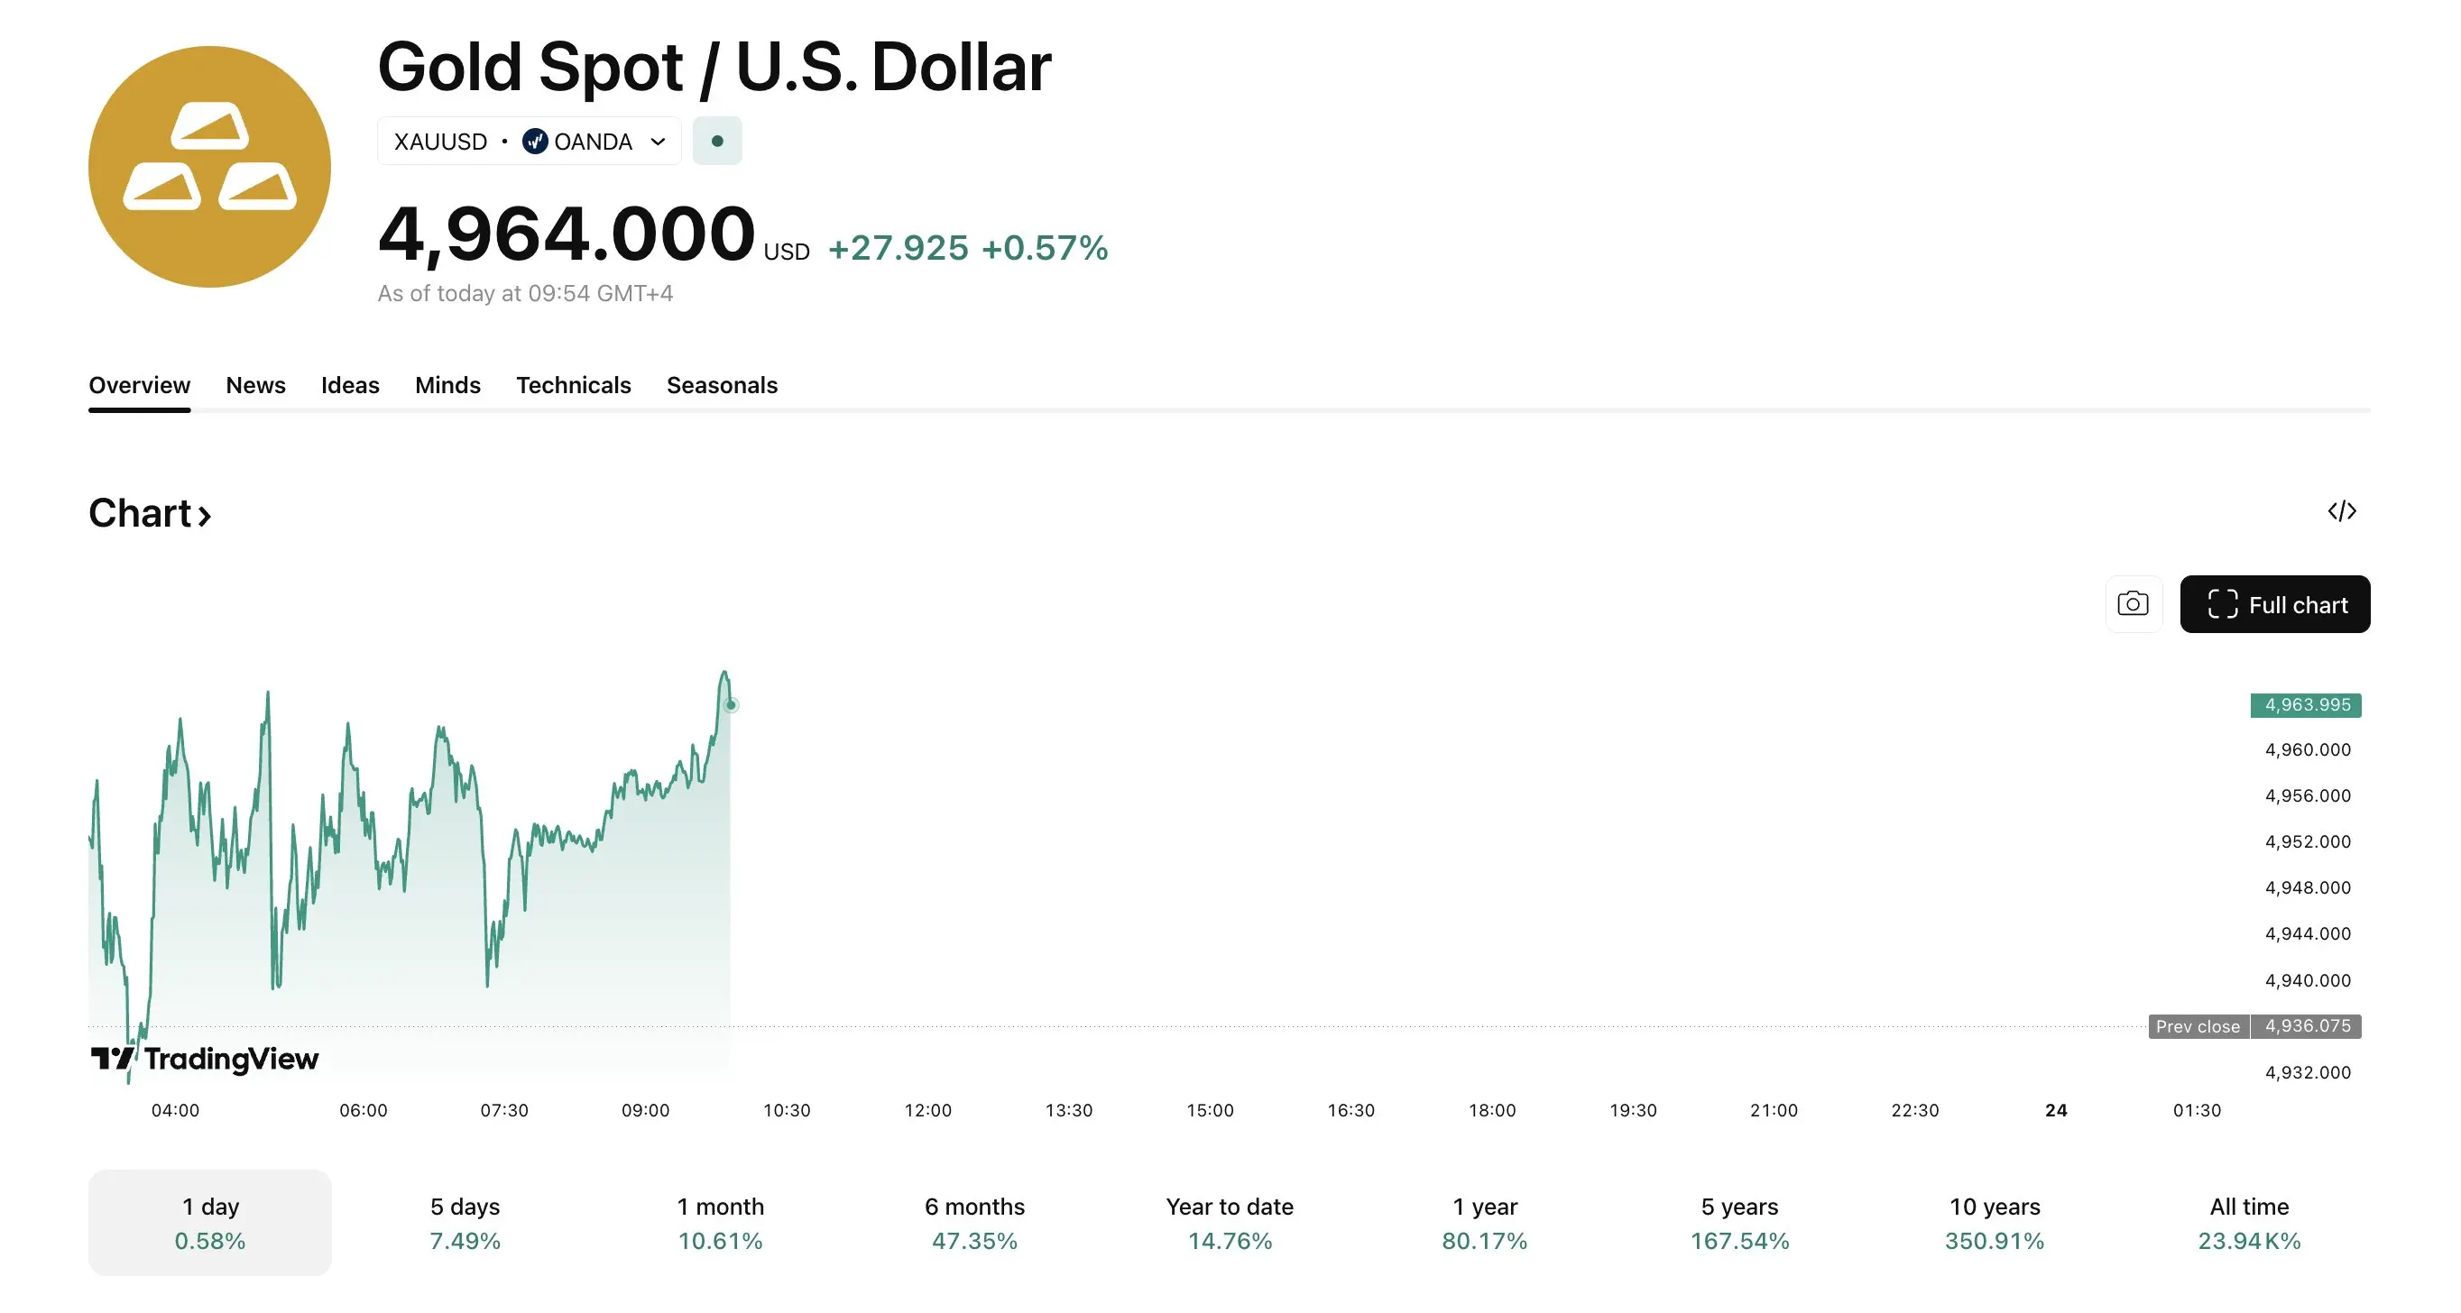This screenshot has width=2461, height=1313.
Task: Take a chart snapshot with camera icon
Action: coord(2133,604)
